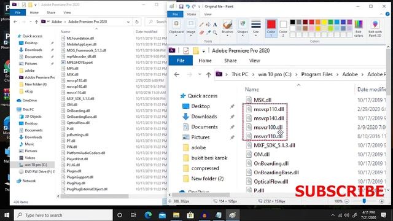Open the Size line thickness dropdown
Screen dimensions: 393x221
(255, 36)
